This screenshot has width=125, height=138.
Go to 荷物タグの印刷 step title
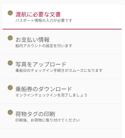[x=35, y=114]
